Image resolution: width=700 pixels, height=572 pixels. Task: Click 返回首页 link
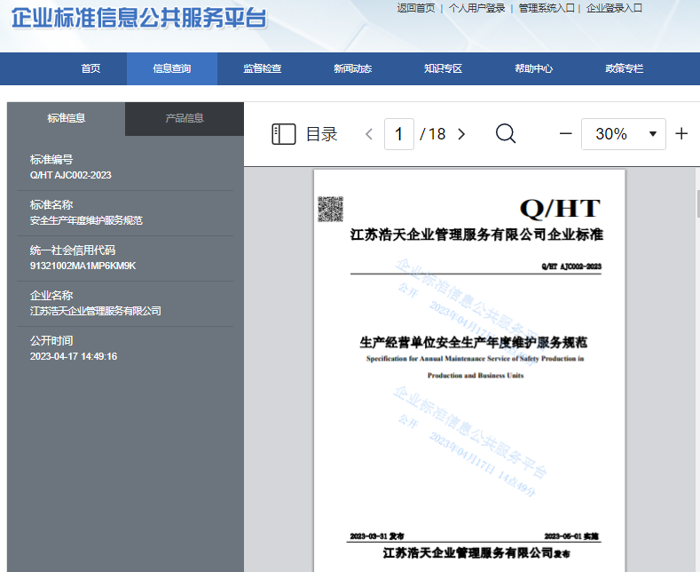coord(416,8)
